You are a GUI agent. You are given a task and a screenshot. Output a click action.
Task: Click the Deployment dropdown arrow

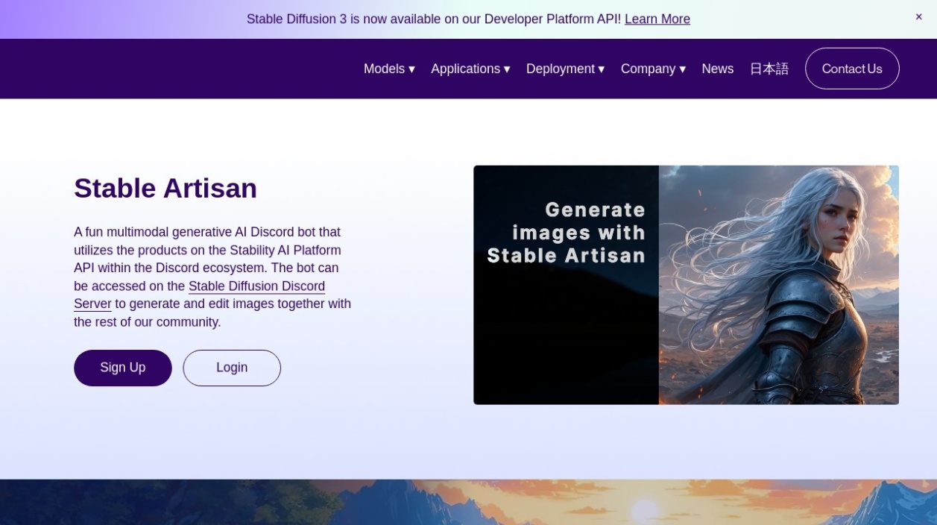[x=601, y=69]
